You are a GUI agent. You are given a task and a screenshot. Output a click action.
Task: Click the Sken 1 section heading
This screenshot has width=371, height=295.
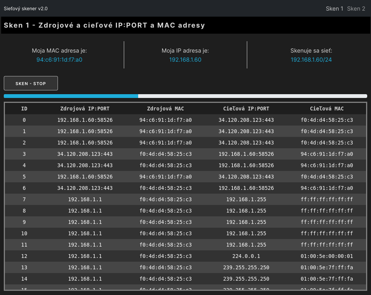point(104,25)
